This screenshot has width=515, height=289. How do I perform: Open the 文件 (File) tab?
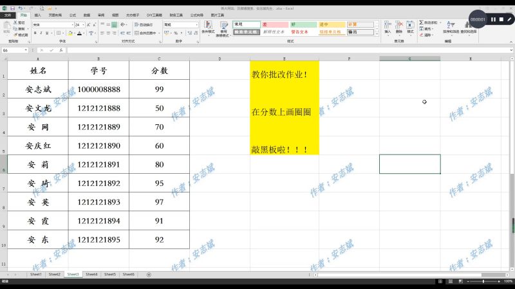click(8, 15)
